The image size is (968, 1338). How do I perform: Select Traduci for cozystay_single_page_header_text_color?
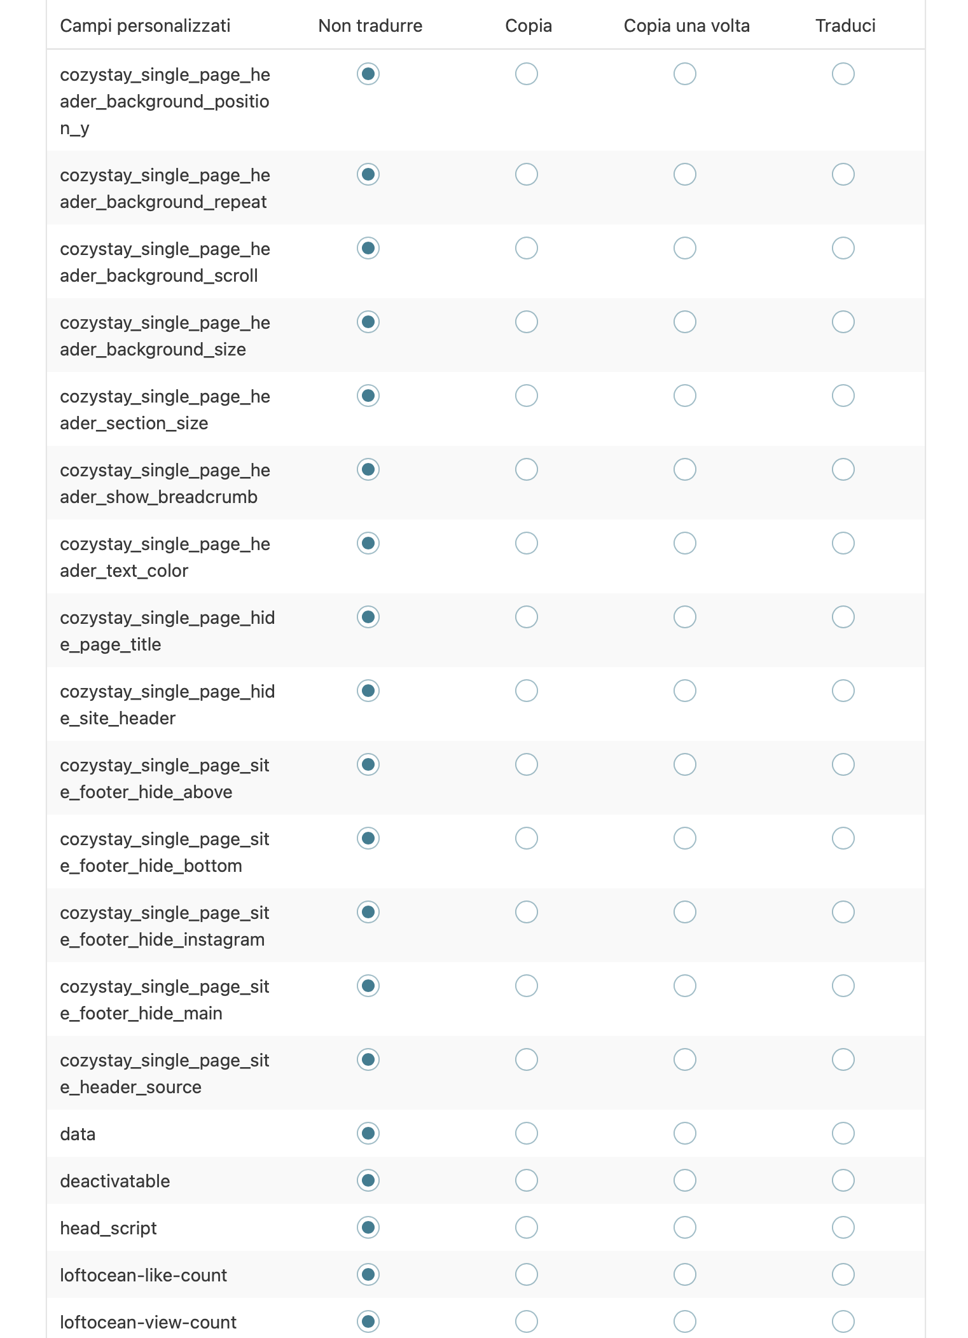[x=843, y=543]
